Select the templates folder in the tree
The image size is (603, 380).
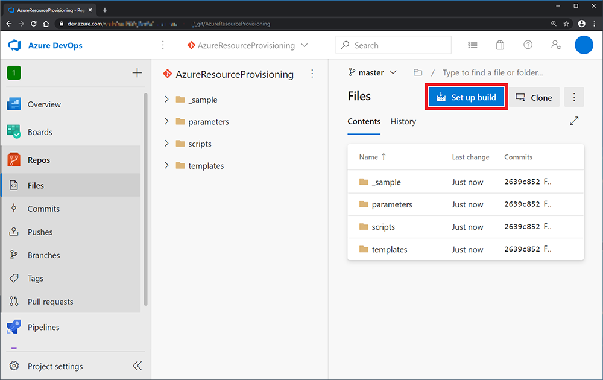click(200, 166)
